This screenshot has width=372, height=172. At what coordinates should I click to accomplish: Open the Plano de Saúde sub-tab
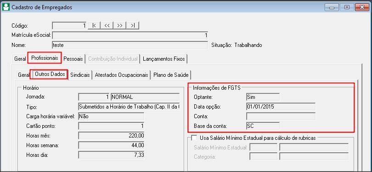point(171,75)
